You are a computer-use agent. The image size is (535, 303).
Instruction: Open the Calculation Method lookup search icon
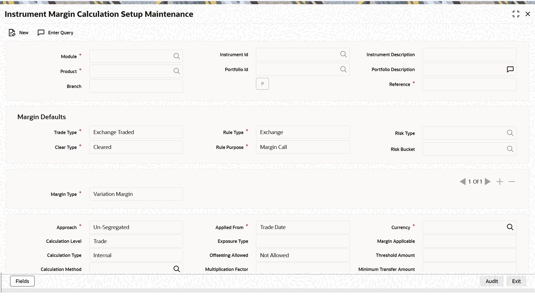tap(176, 269)
